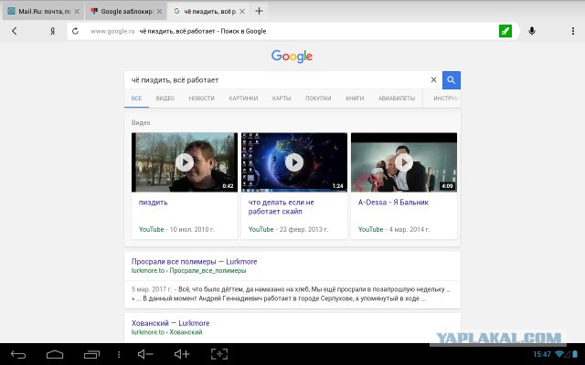Open the 'ИНСТРУМ' search tools option
585x365 pixels.
[446, 99]
